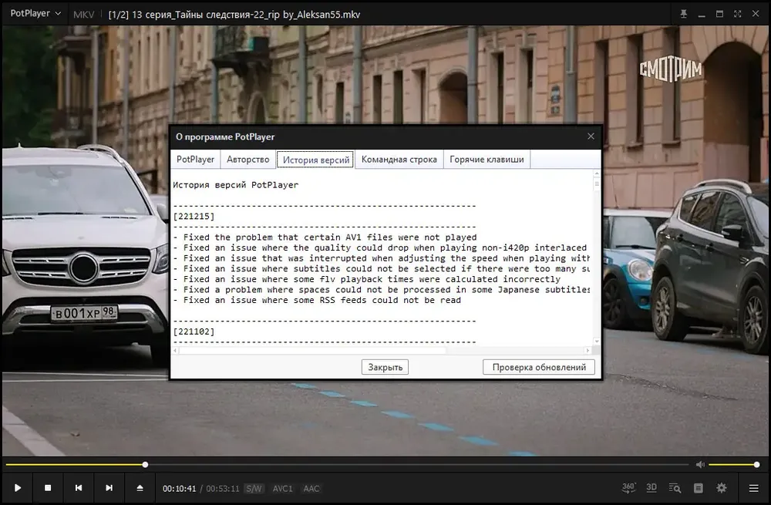Toggle 360 degree video mode
Screen dimensions: 771x505
(628, 488)
